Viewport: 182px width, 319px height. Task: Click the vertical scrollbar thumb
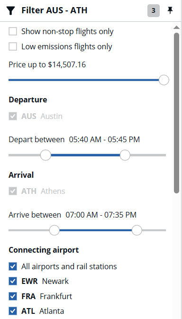coord(176,113)
